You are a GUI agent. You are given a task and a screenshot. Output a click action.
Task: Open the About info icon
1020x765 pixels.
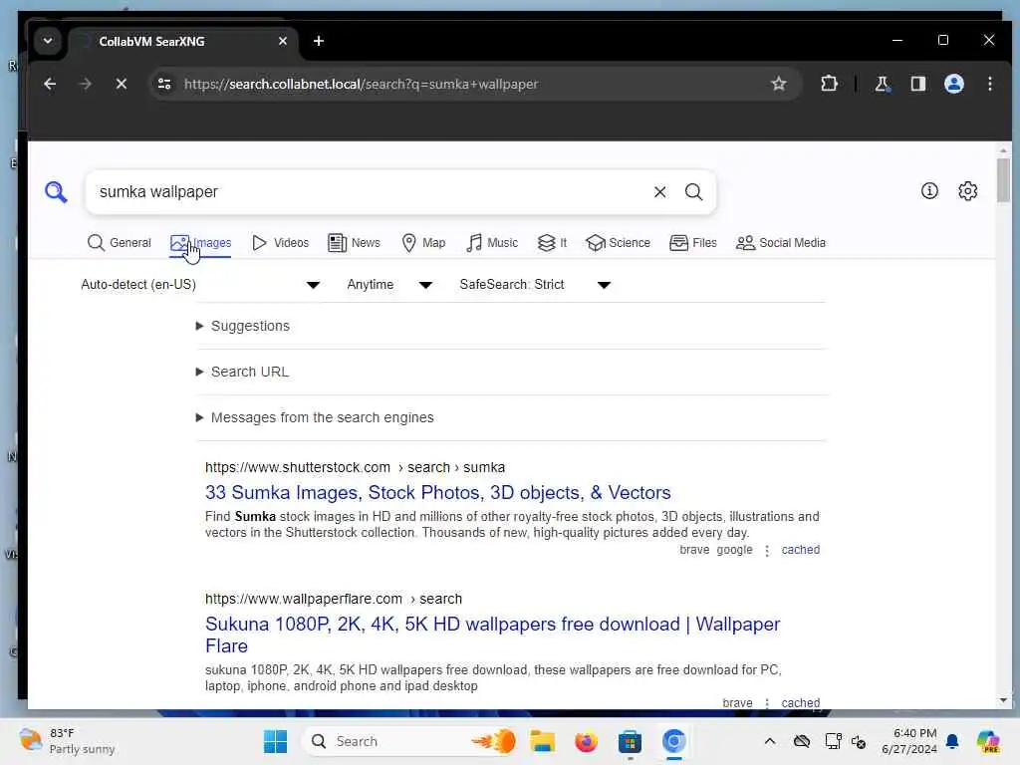pos(929,191)
